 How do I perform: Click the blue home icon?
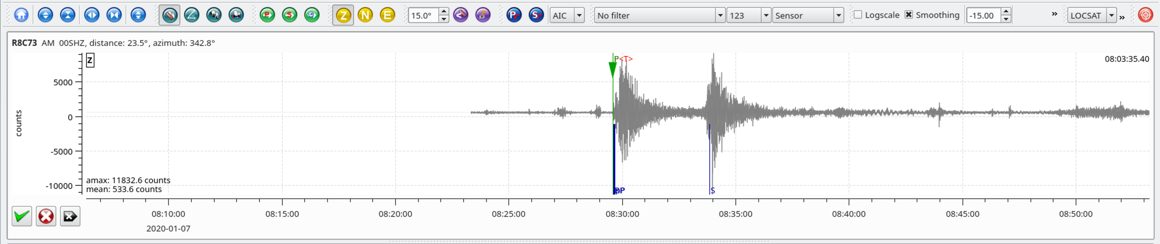pos(21,15)
